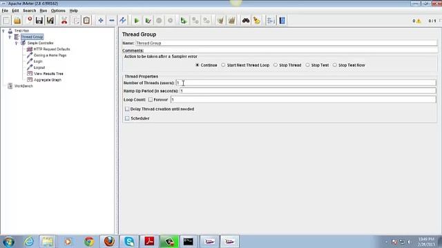This screenshot has width=442, height=248.
Task: Open Firefox from the taskbar
Action: [109, 242]
